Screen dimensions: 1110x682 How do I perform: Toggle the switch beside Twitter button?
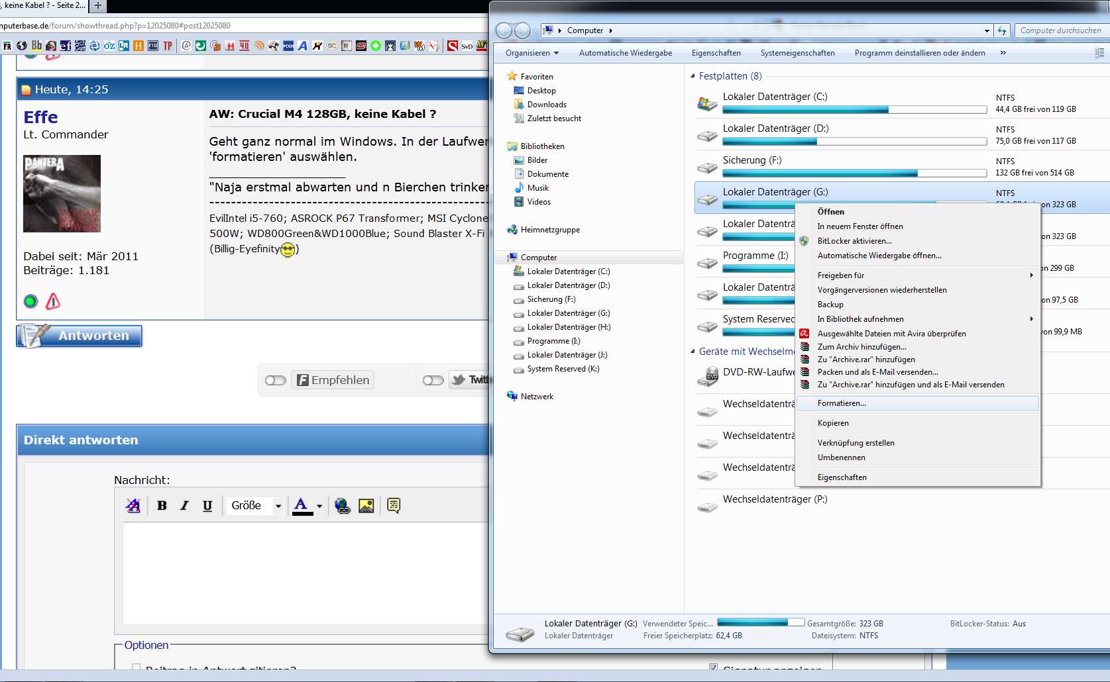coord(433,380)
